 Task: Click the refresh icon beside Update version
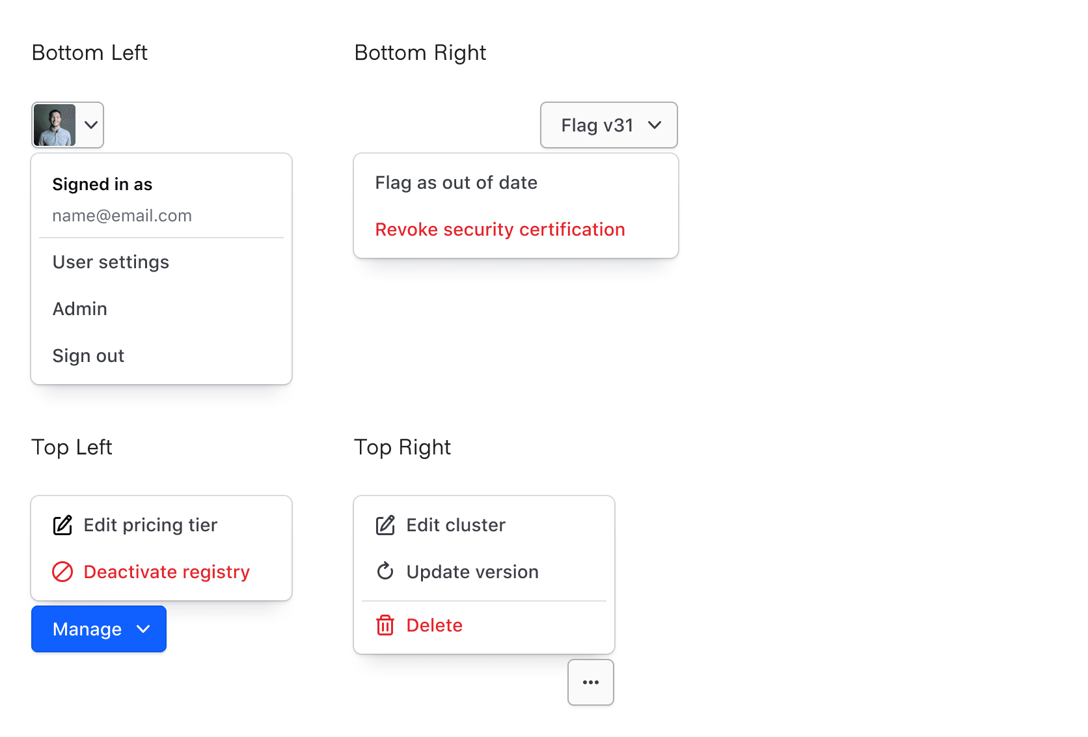[385, 572]
